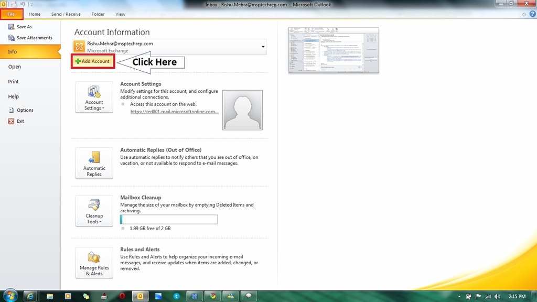
Task: Click the Manage Rules & Alerts button
Action: pos(94,263)
